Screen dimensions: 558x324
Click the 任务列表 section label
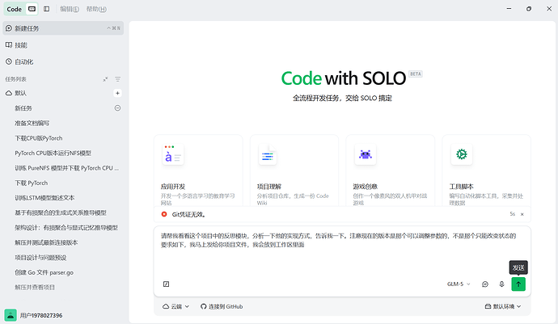(x=15, y=79)
